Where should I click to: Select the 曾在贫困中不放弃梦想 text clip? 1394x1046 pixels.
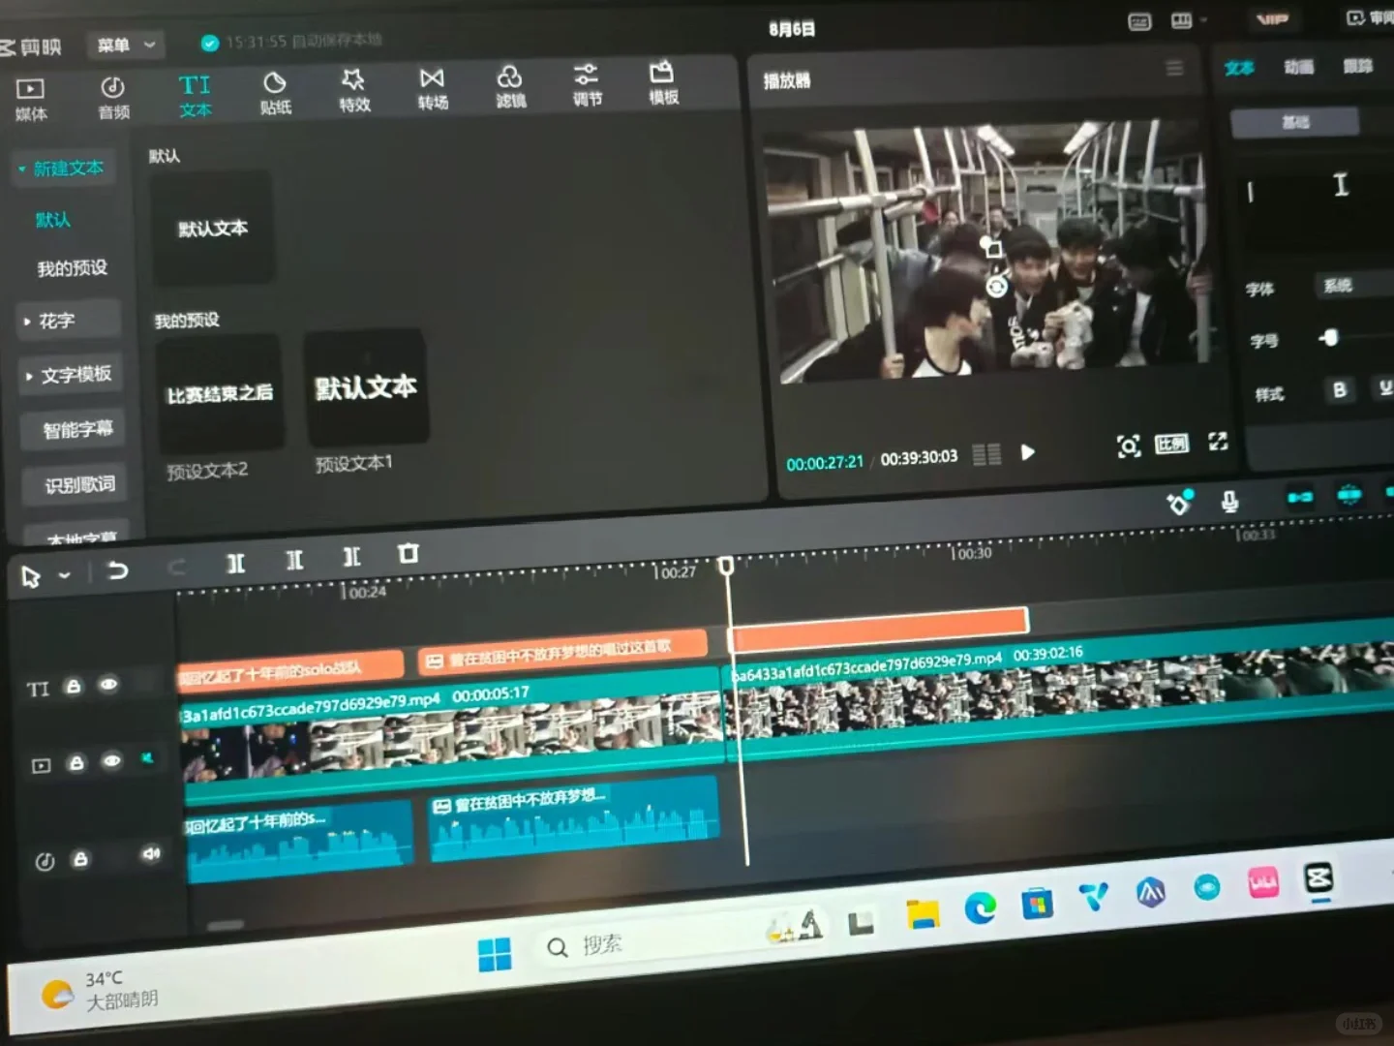point(562,654)
